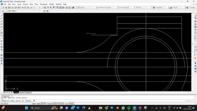Open the Dimension menu

(44, 4)
